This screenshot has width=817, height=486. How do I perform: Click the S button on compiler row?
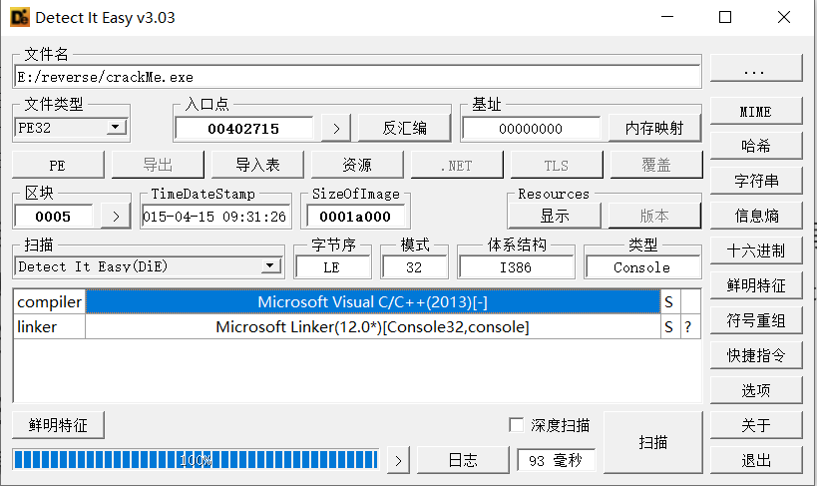(x=669, y=302)
